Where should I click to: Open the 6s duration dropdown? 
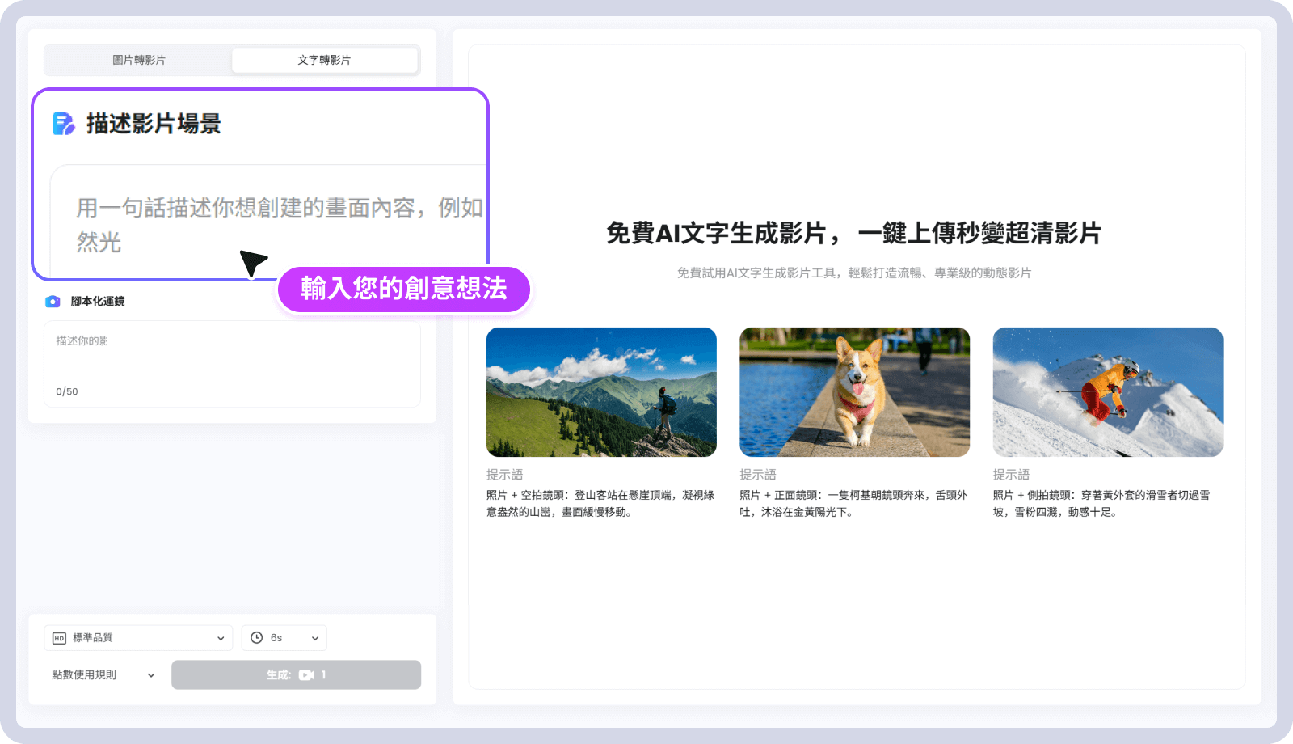[x=284, y=638]
